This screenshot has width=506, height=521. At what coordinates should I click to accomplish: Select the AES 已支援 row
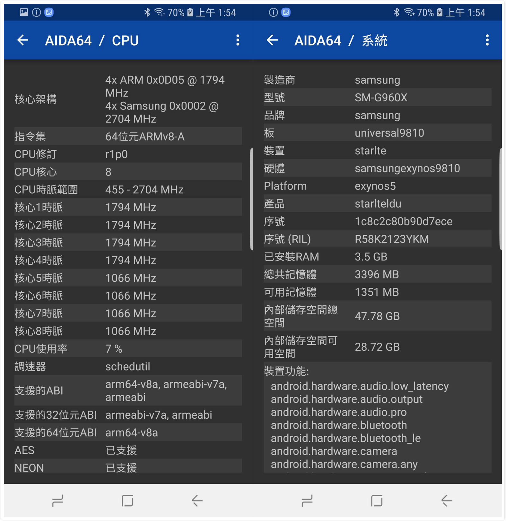[128, 450]
